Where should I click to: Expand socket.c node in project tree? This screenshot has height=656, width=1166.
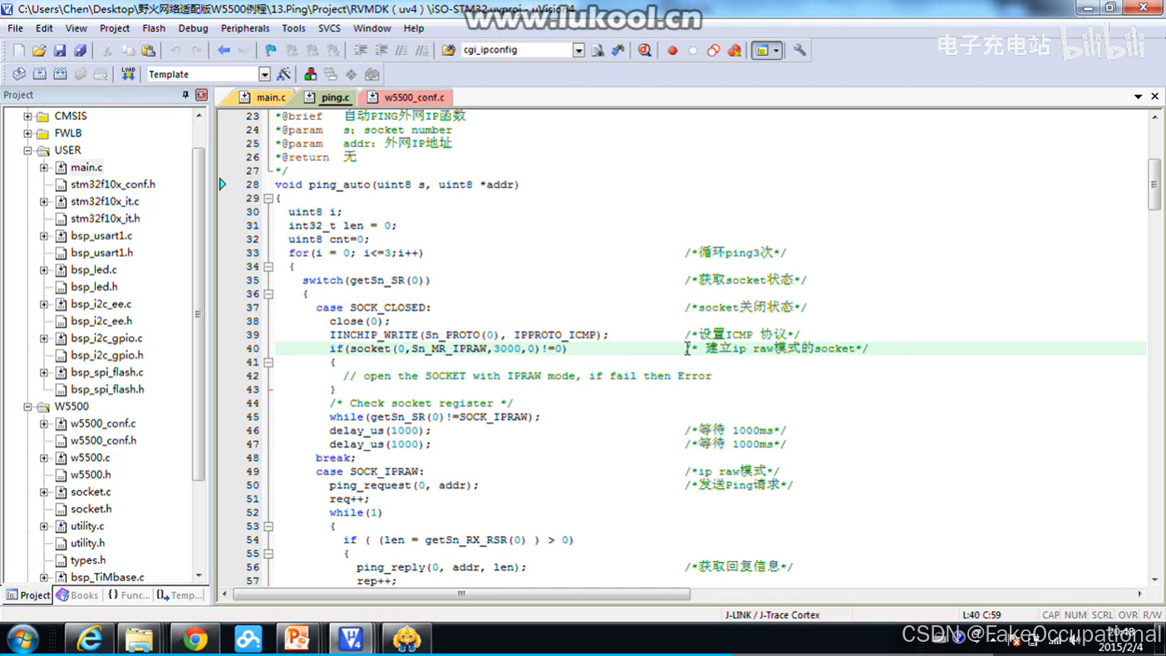coord(44,492)
